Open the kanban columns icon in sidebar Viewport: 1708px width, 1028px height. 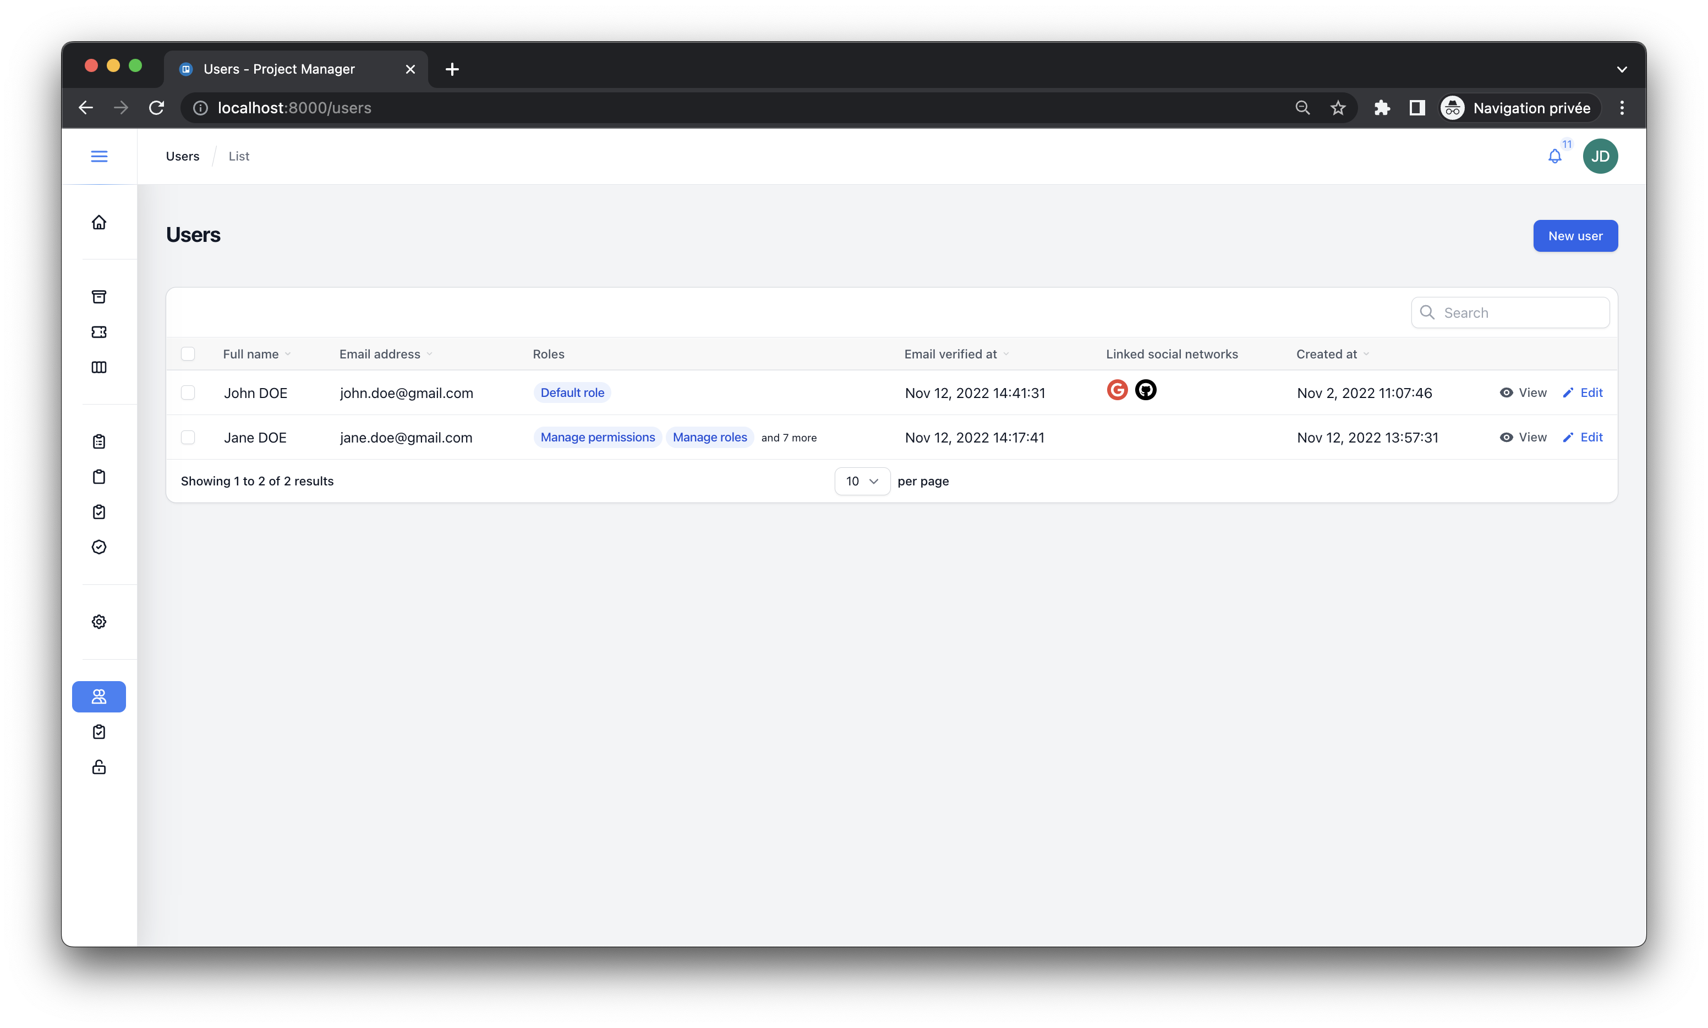coord(99,367)
